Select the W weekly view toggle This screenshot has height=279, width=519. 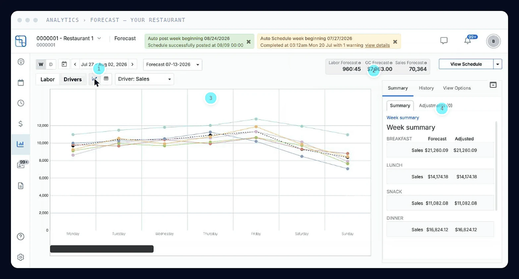coord(41,64)
